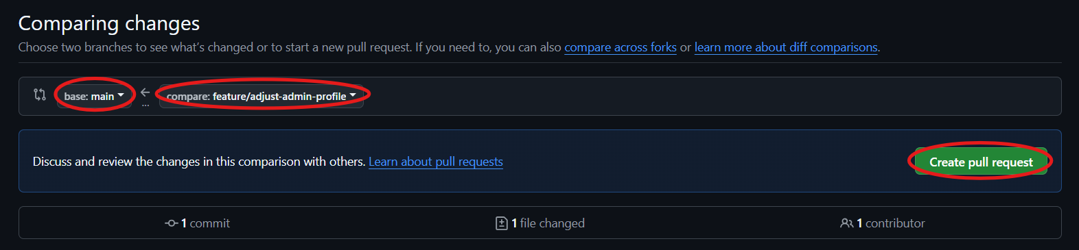This screenshot has width=1079, height=250.
Task: Open the Learn about pull requests link
Action: (436, 162)
